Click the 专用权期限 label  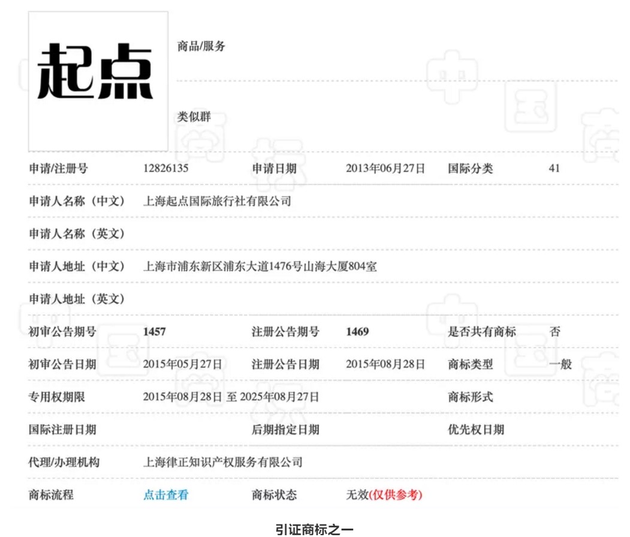pos(57,397)
